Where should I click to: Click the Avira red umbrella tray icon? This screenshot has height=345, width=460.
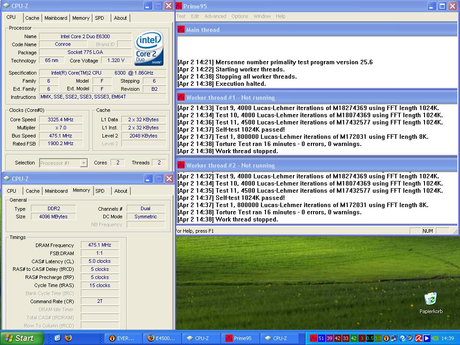[x=419, y=338]
